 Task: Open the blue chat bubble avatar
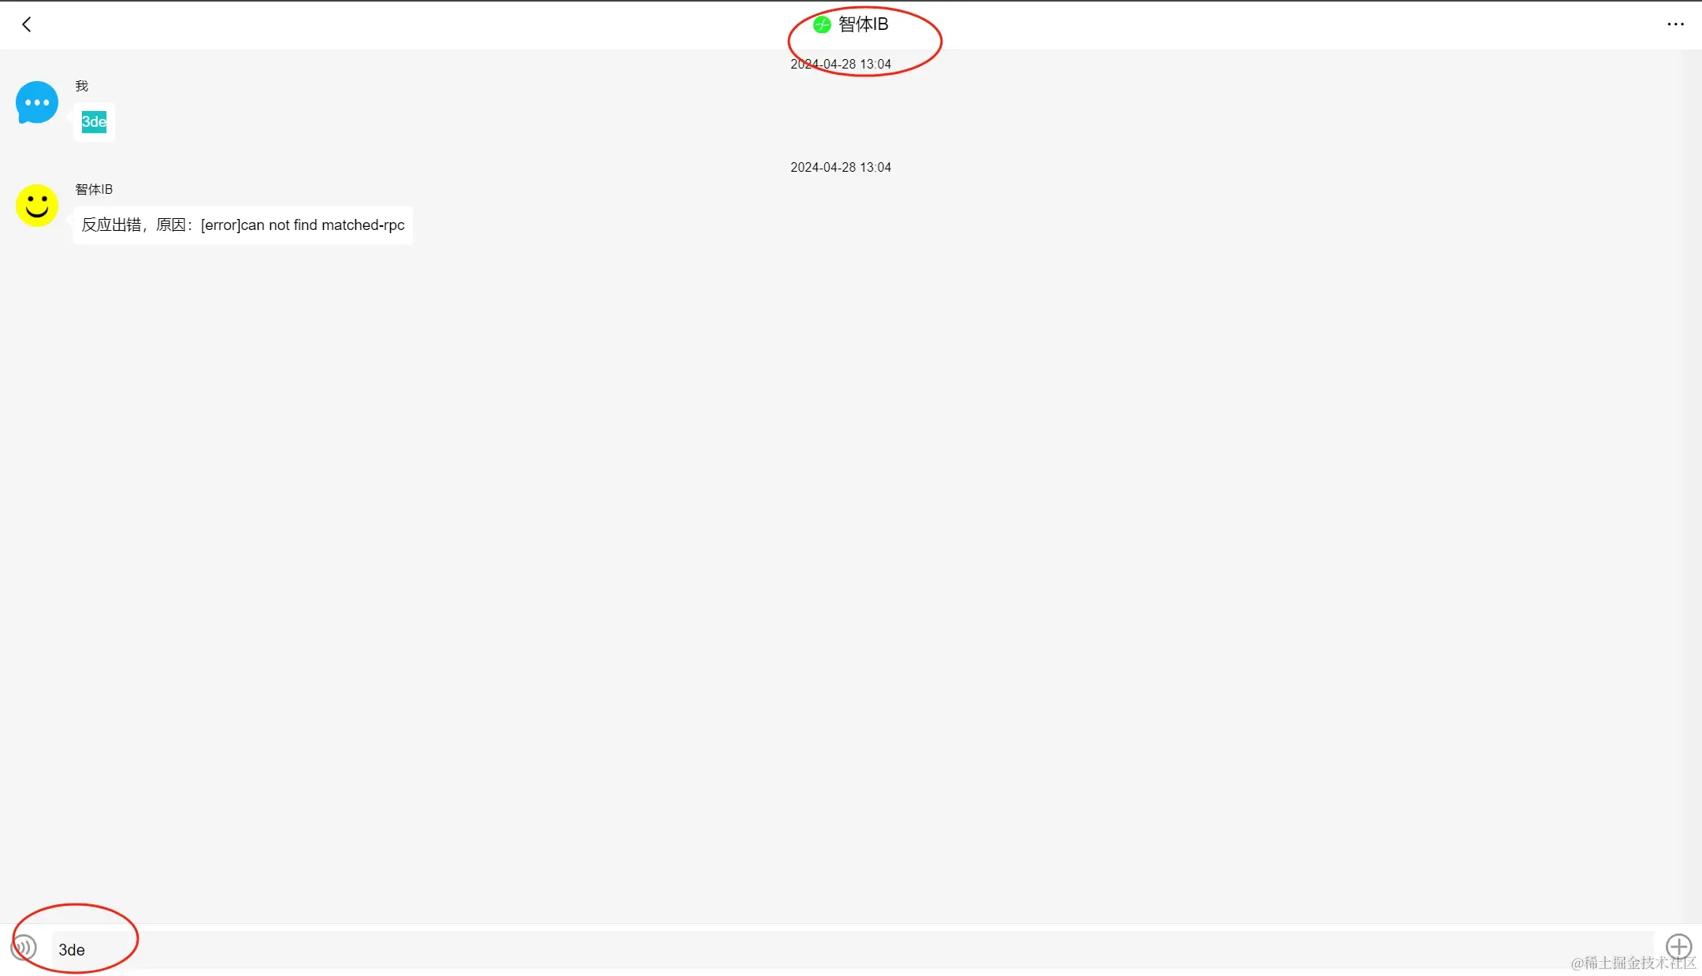37,102
